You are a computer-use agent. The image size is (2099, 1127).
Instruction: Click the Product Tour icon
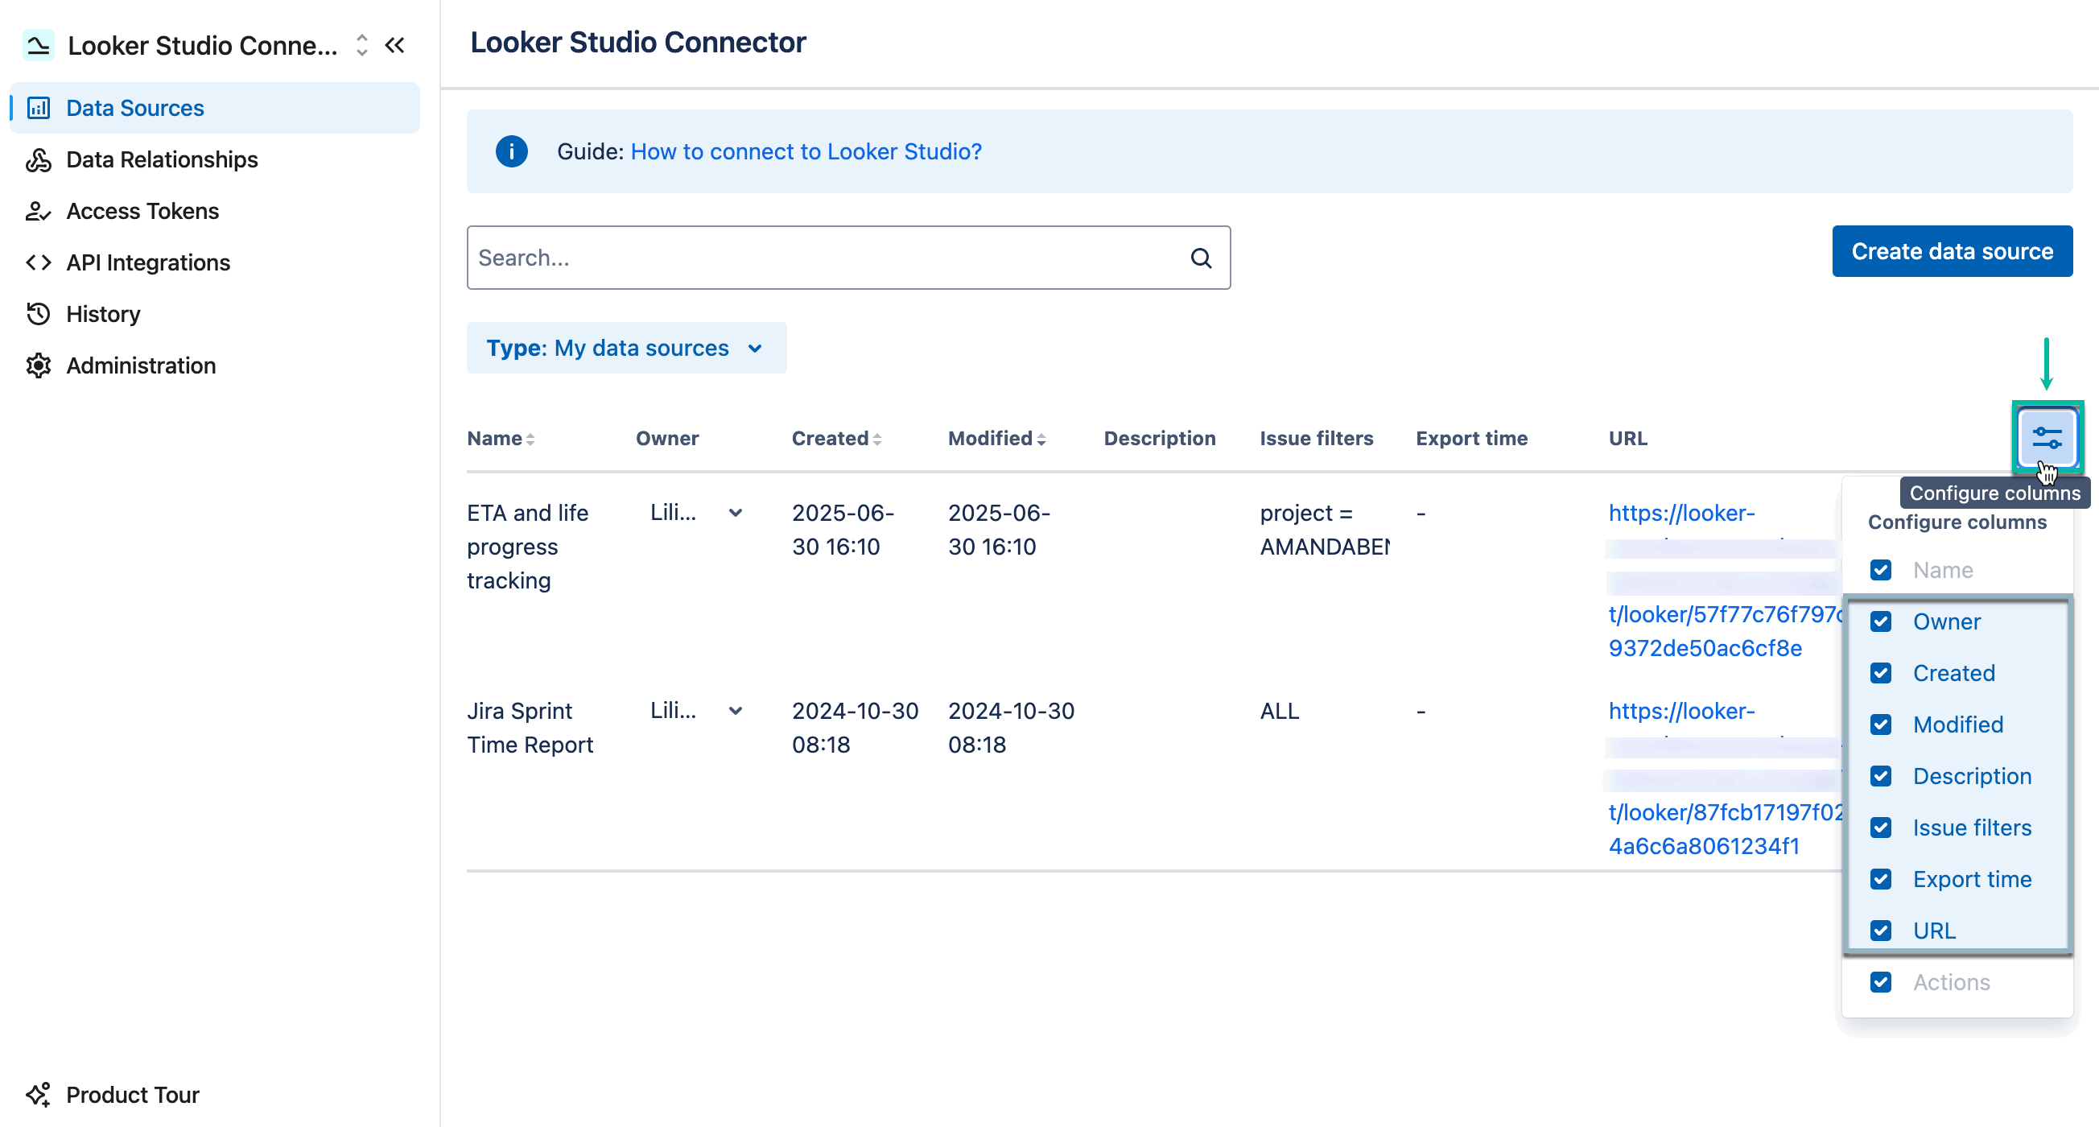(38, 1095)
